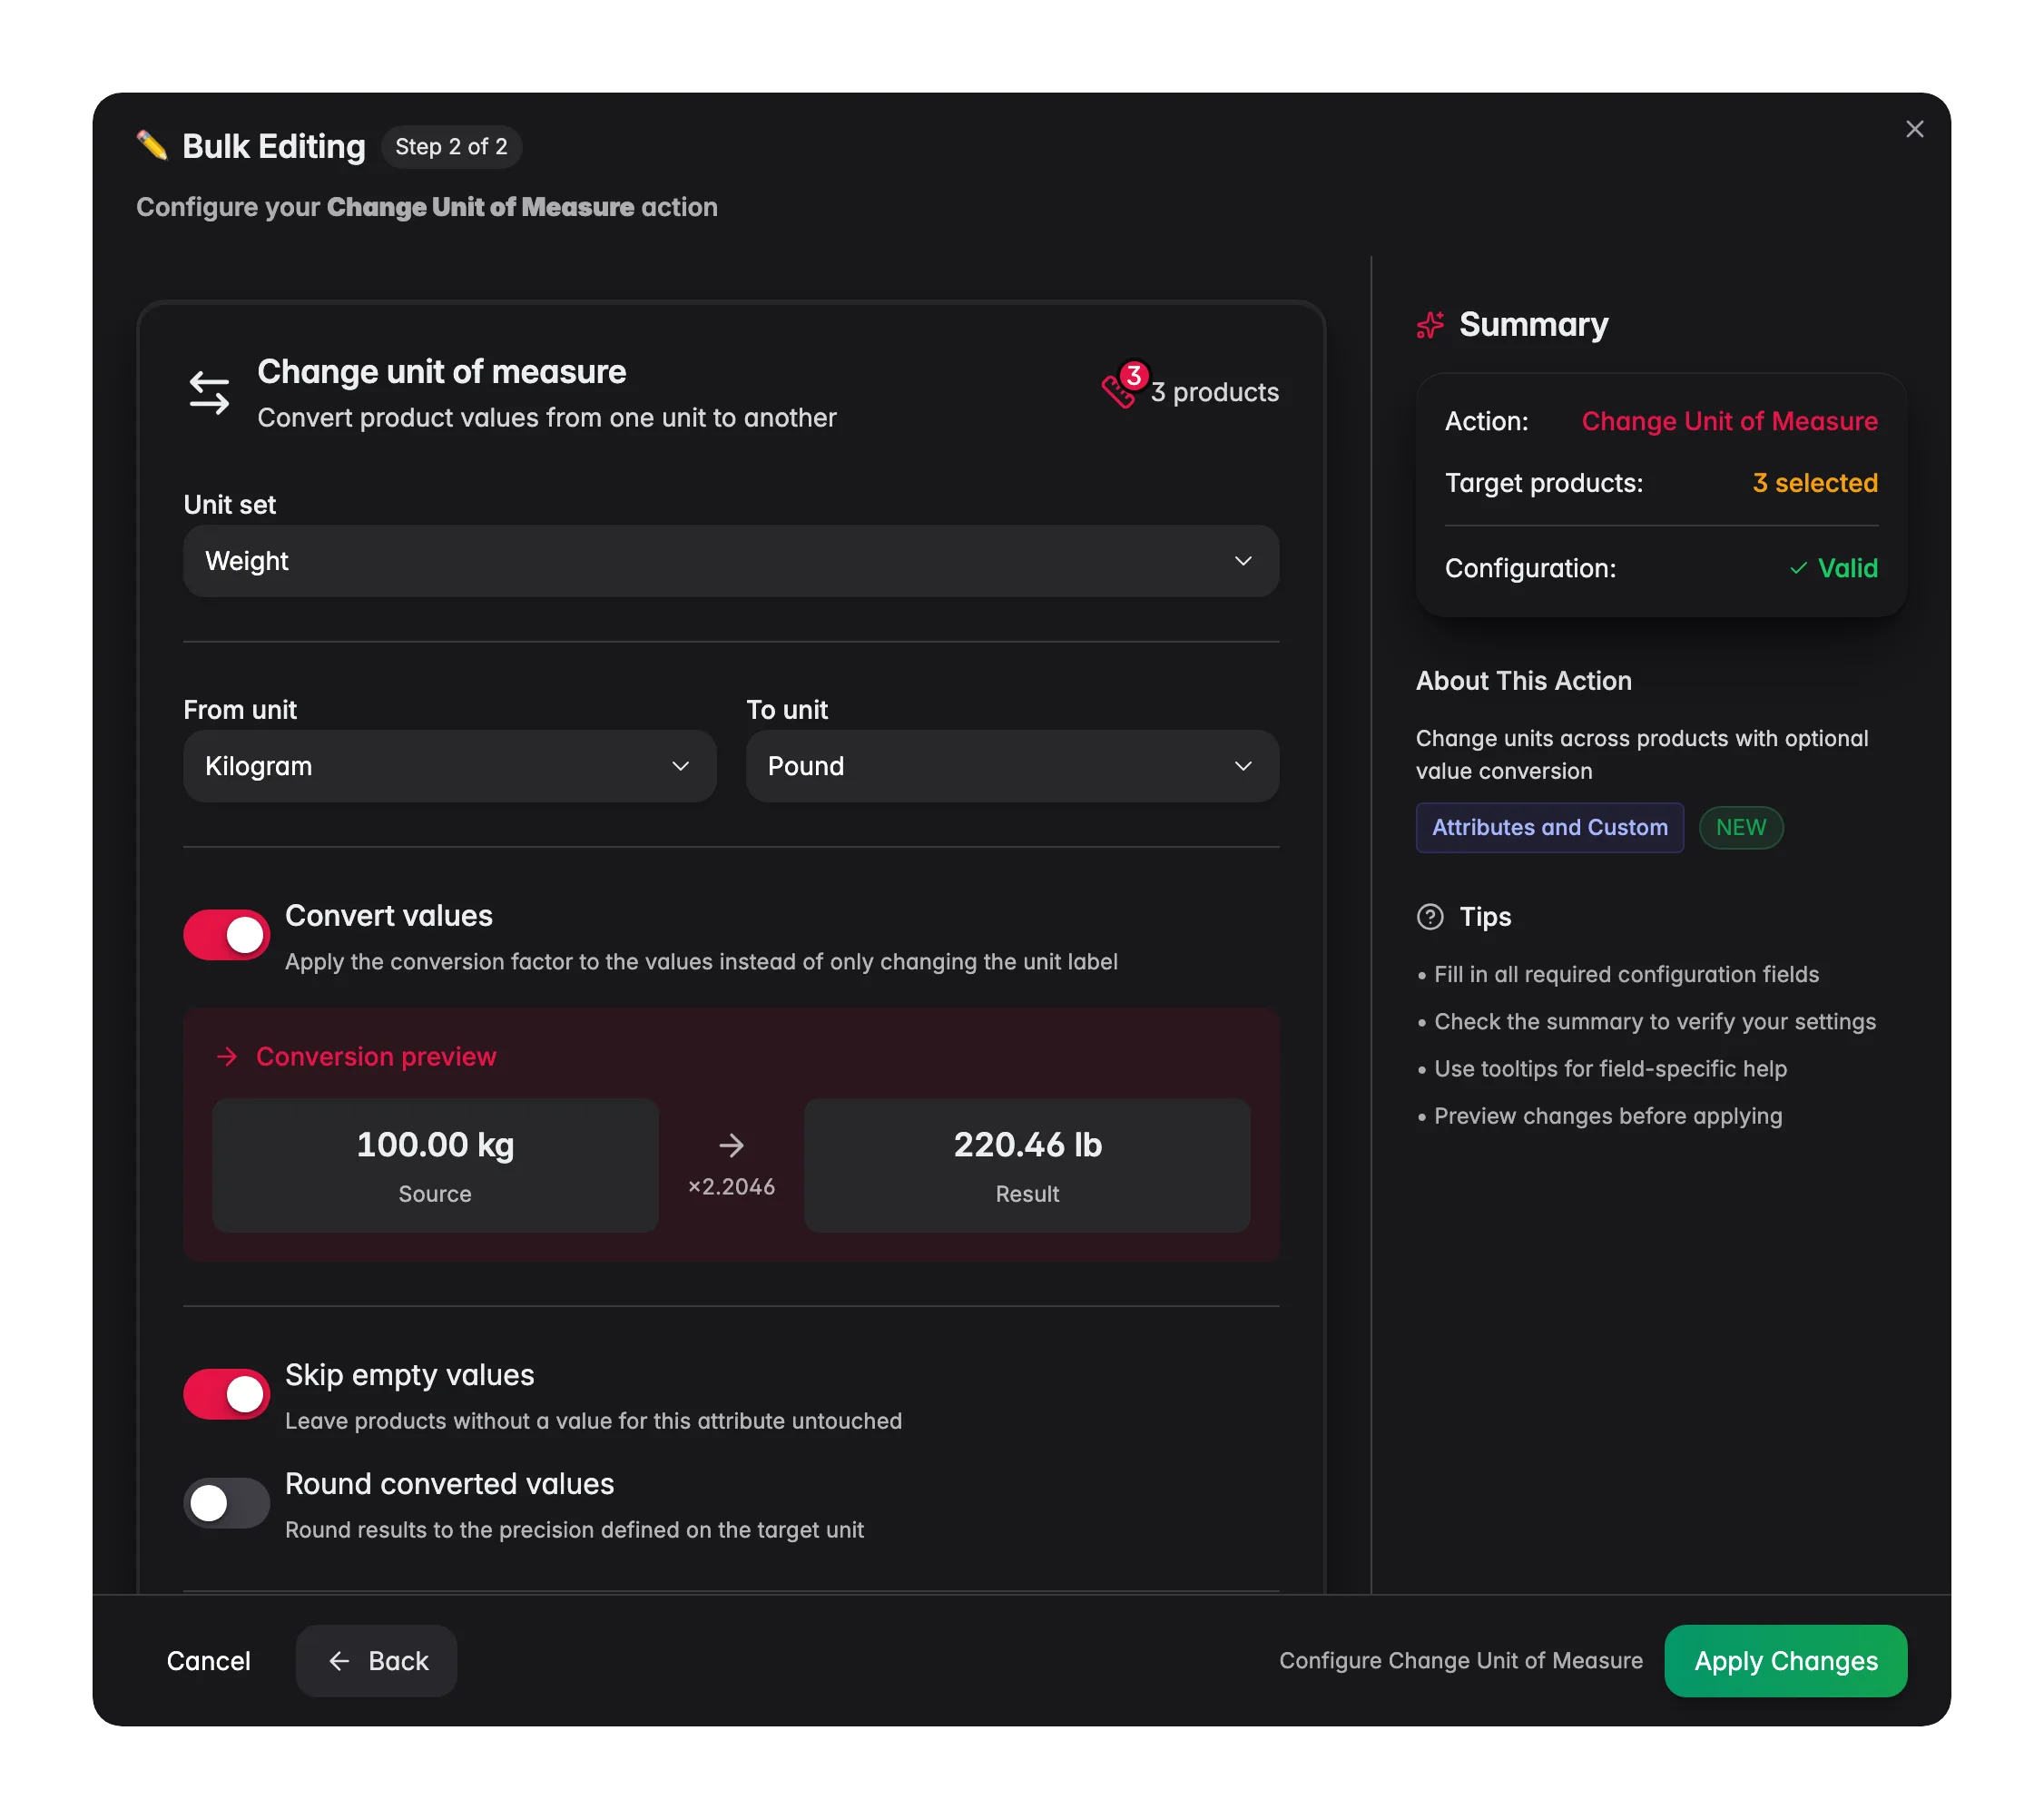Open the Unit set Weight dropdown

731,561
